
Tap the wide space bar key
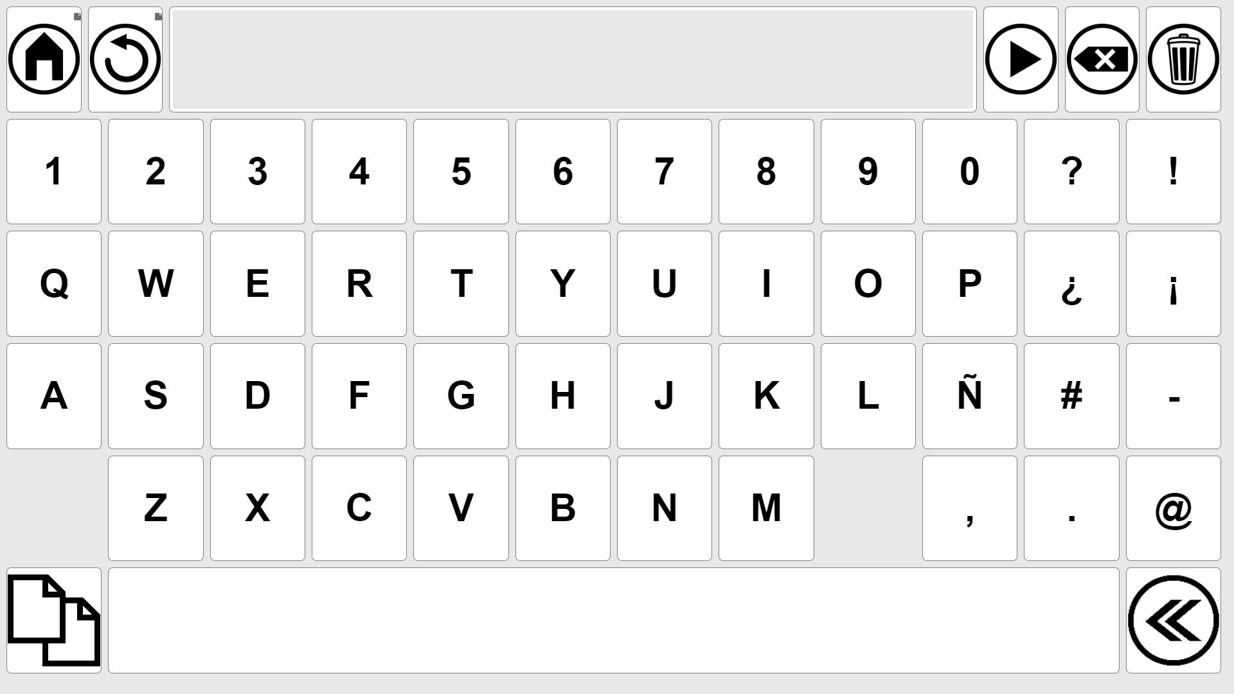[614, 620]
